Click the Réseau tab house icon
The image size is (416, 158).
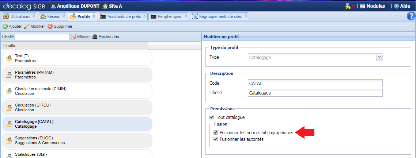tap(43, 16)
